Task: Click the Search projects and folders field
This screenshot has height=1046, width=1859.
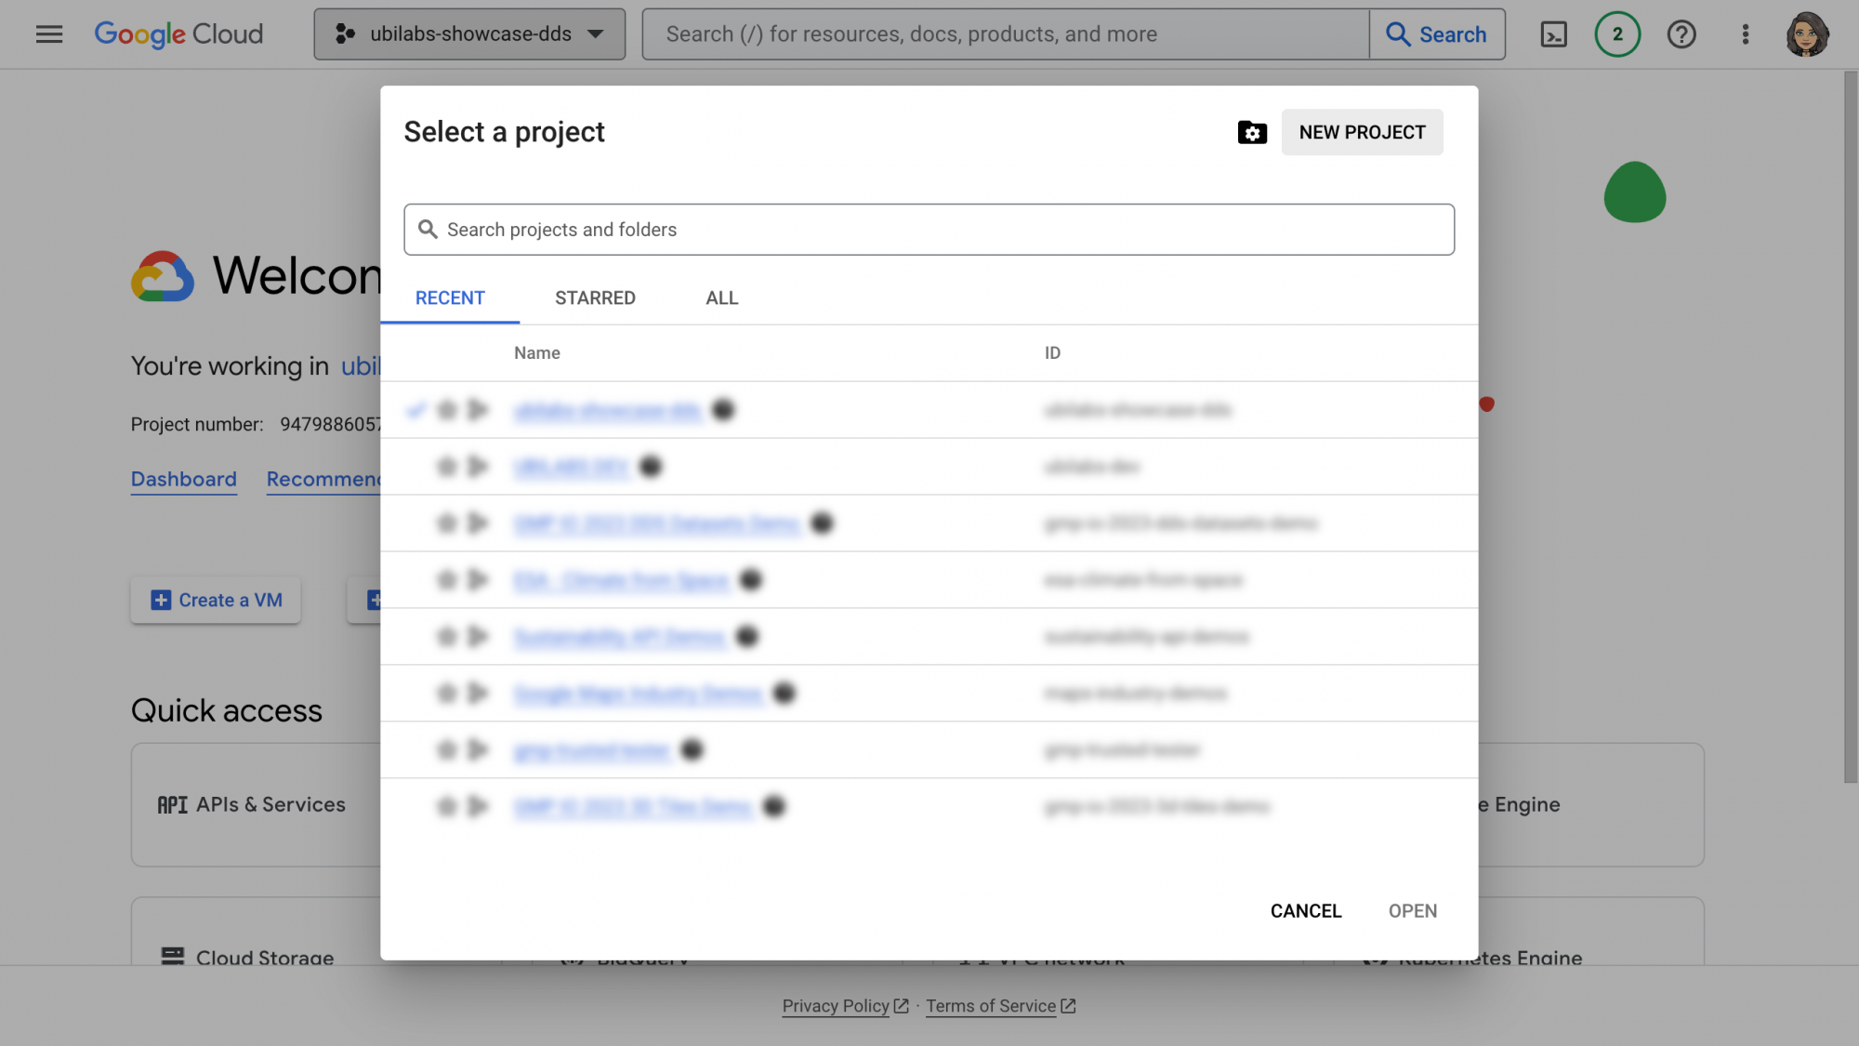Action: (x=929, y=229)
